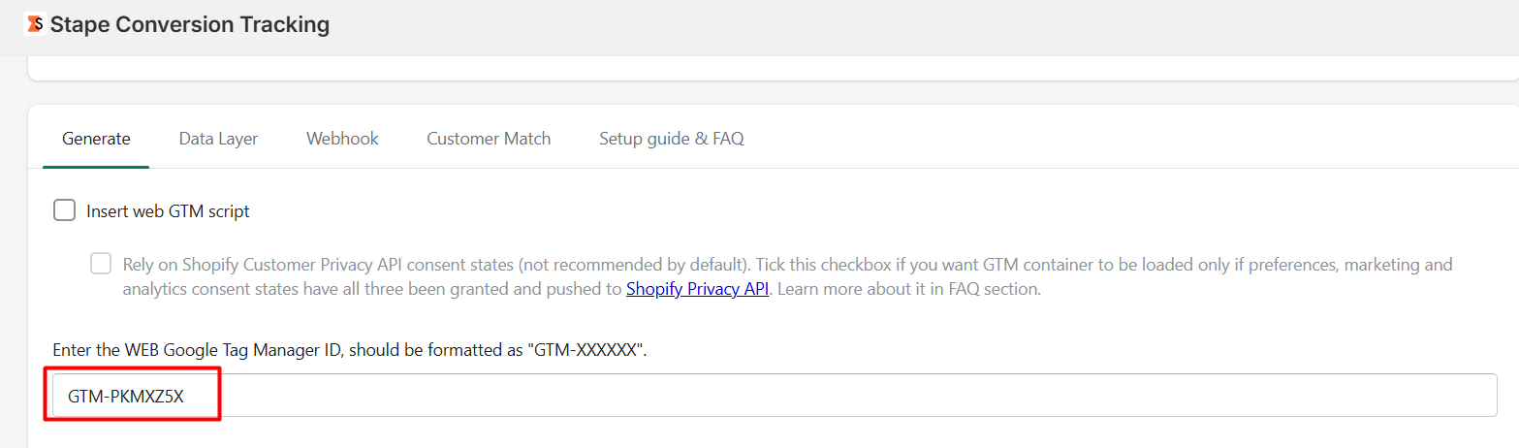
Task: Open the Generate tab
Action: [x=96, y=139]
